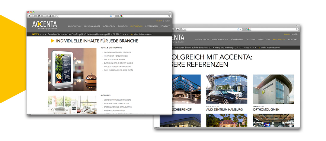Viewport: 326px width, 141px height.
Task: Open KONTAKT menu in left window
Action: coord(165,27)
